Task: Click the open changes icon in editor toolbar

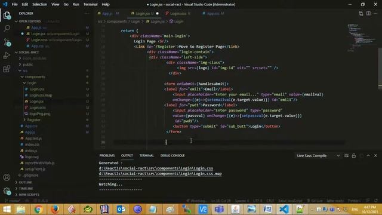Action: [x=361, y=13]
